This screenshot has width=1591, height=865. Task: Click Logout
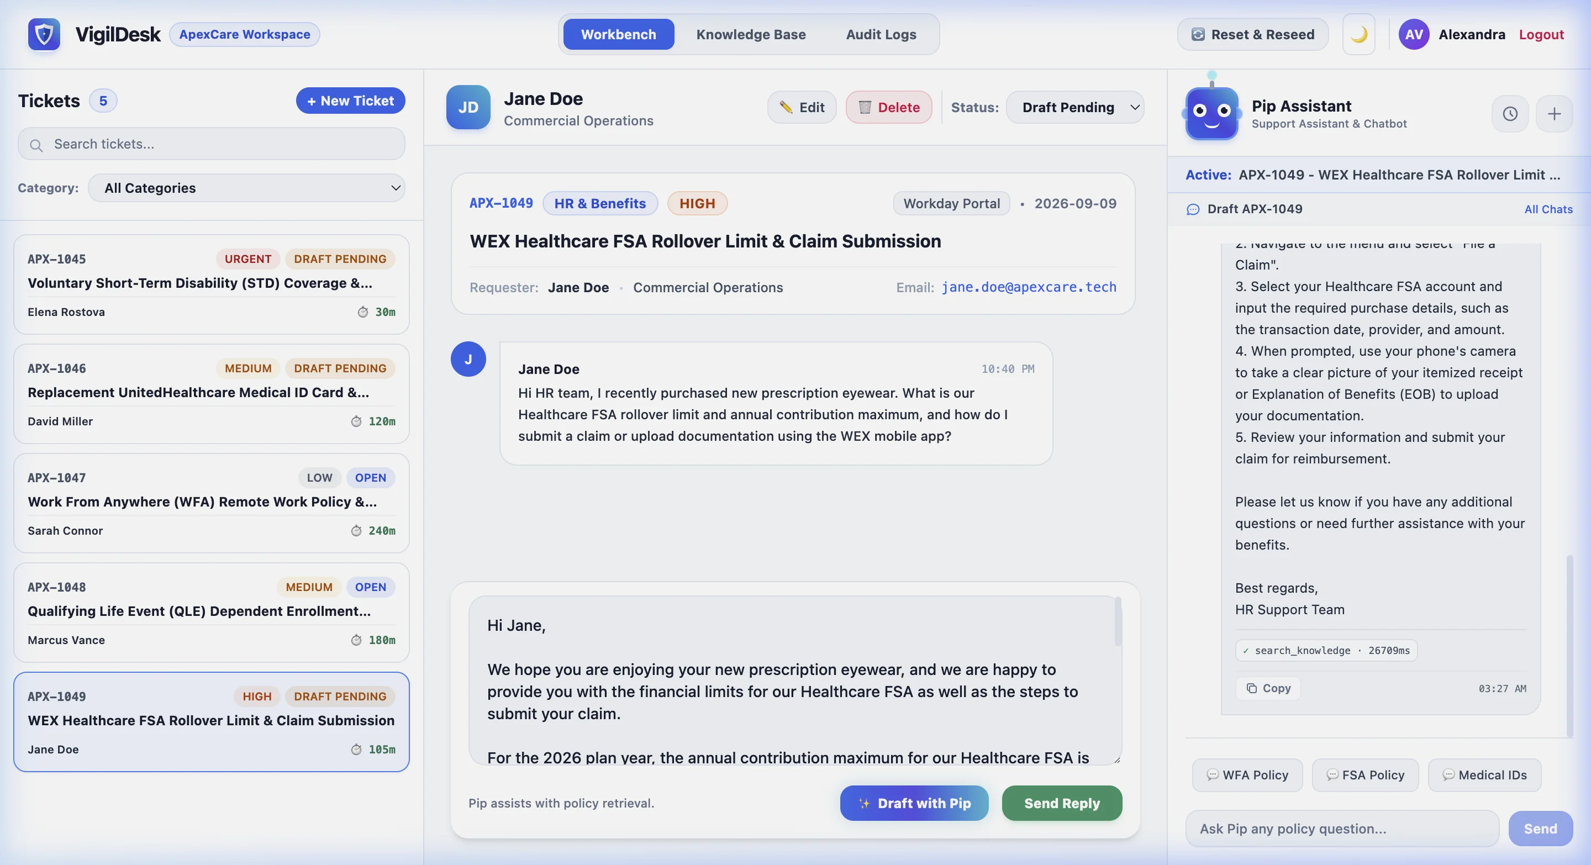[x=1541, y=34]
